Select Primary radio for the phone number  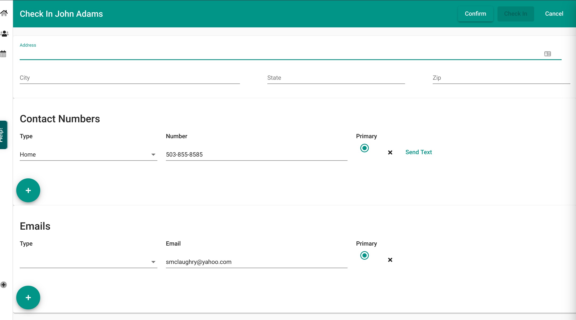[364, 148]
